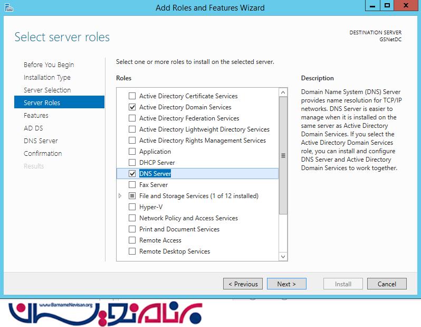Go back with Previous button
Viewport: 421px width, 327px height.
click(243, 284)
